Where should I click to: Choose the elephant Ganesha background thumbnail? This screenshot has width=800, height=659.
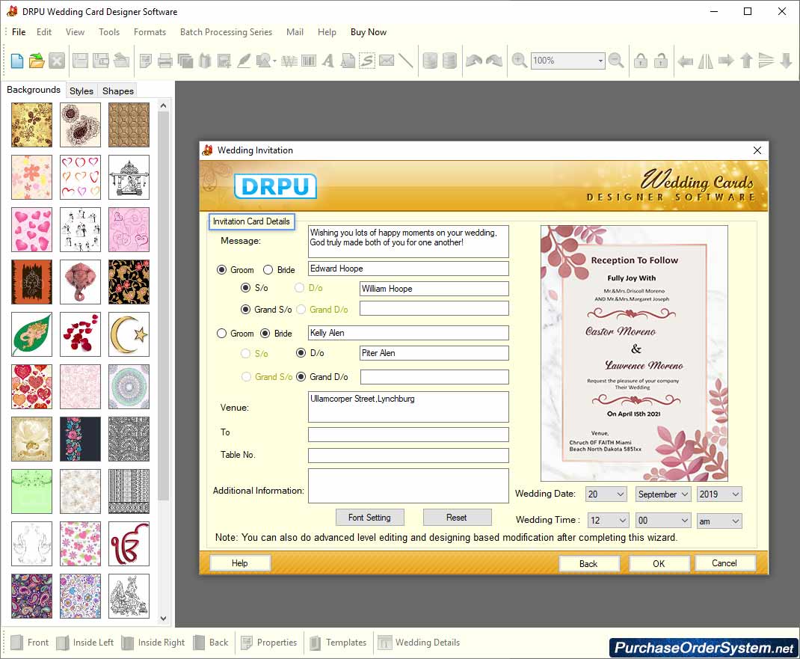click(80, 282)
